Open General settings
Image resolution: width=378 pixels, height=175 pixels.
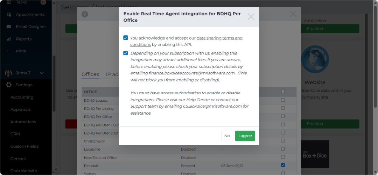coord(18,159)
